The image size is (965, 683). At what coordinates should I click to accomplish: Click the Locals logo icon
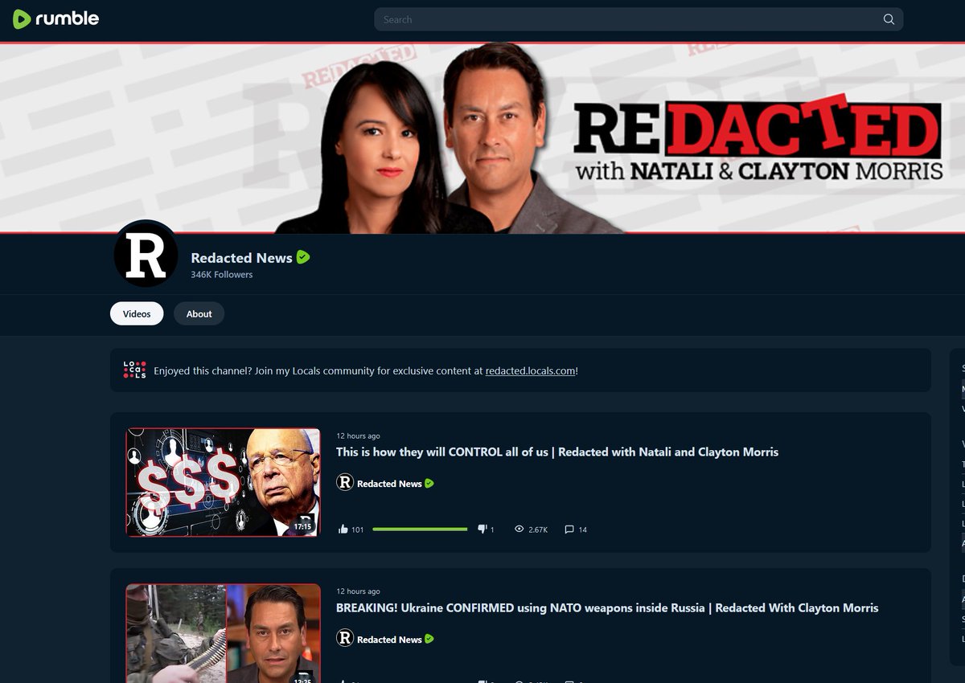135,370
